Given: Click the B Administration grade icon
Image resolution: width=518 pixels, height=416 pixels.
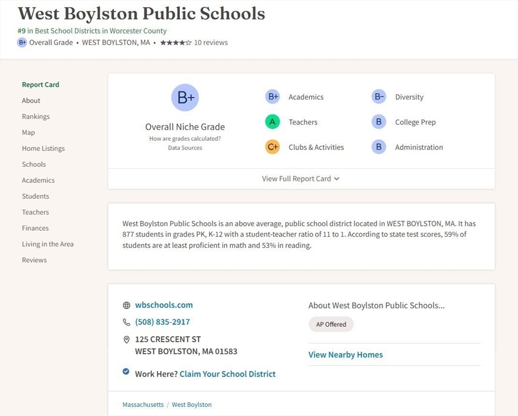Looking at the screenshot, I should [379, 147].
